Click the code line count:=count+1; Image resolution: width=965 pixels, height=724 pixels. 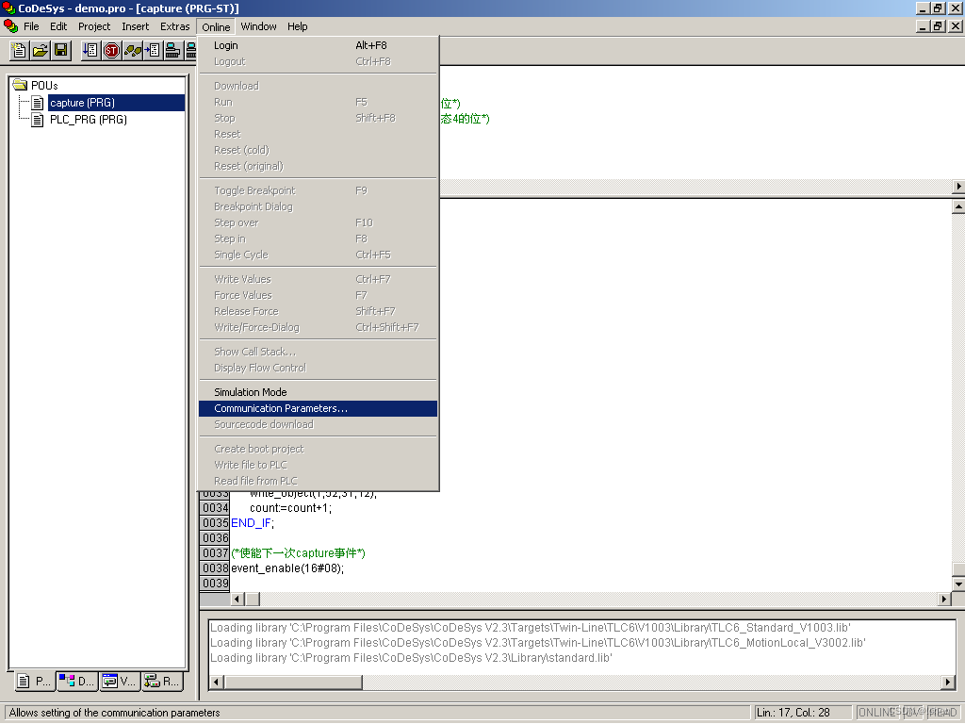click(290, 508)
